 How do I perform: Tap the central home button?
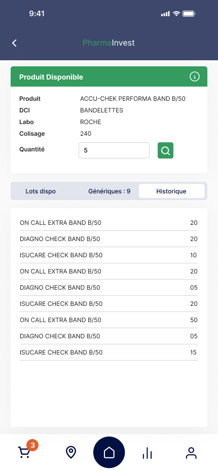coord(109,452)
